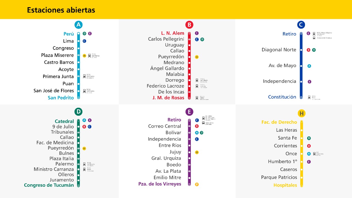Image resolution: width=352 pixels, height=198 pixels.
Task: Click the C transfer badge beside Lima
Action: coord(84,41)
